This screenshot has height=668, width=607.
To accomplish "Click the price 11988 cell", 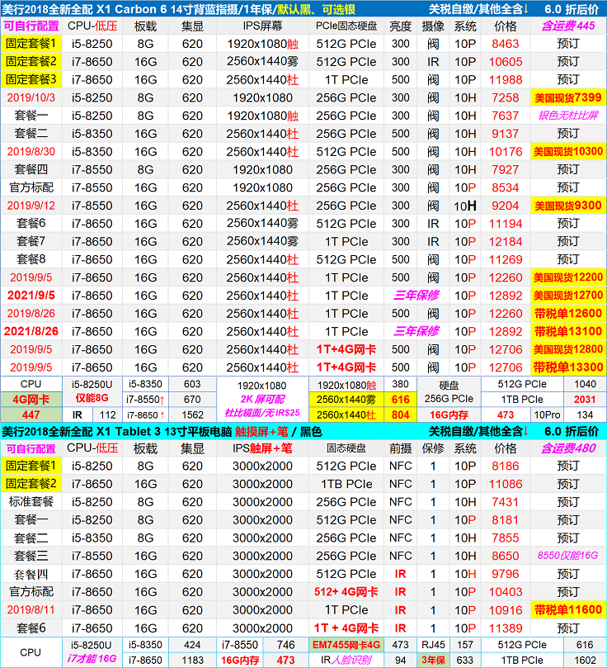I will (x=506, y=79).
